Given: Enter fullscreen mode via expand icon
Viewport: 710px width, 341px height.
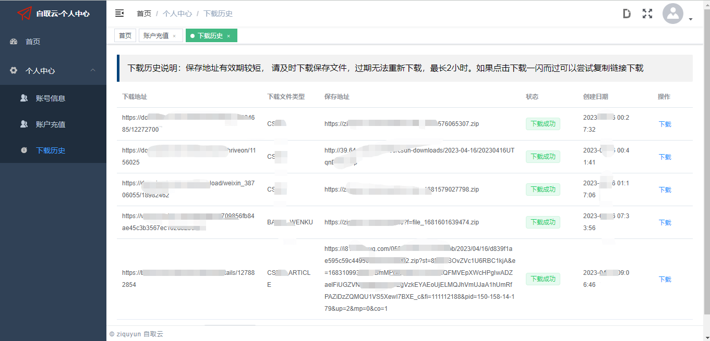Looking at the screenshot, I should point(647,14).
